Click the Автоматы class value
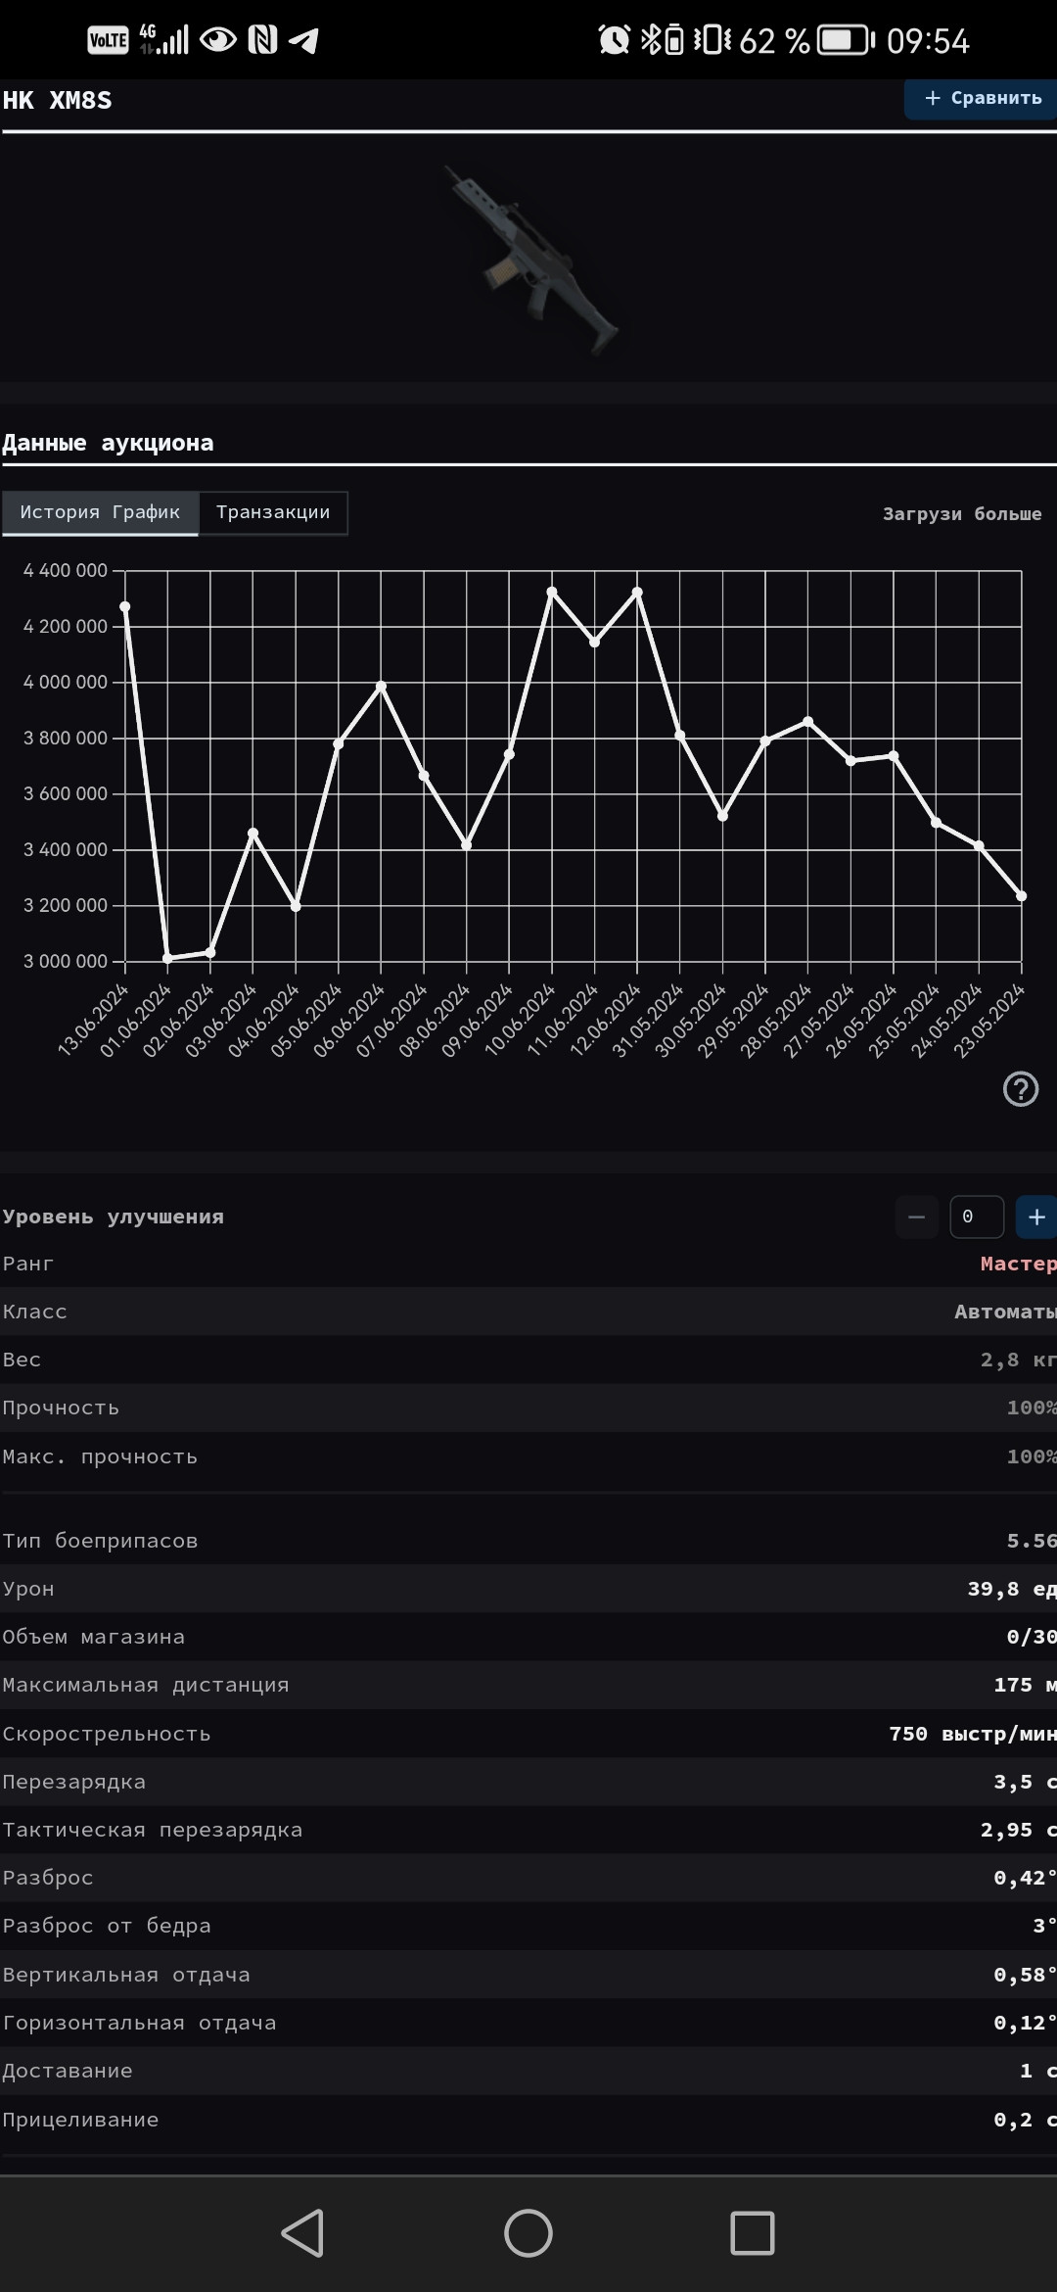Screen dimensions: 1057x2292 [x=1005, y=1312]
